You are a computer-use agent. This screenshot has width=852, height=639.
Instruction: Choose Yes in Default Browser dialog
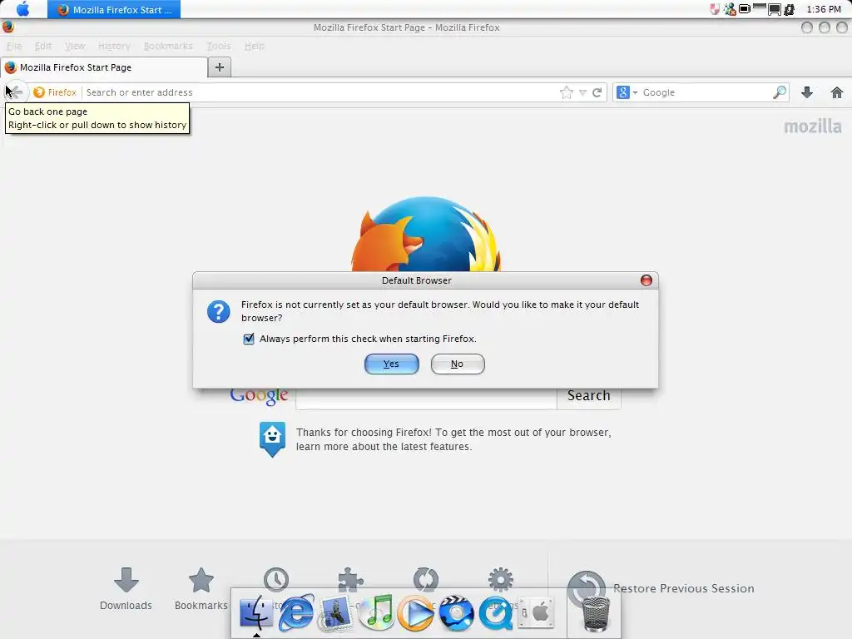391,364
